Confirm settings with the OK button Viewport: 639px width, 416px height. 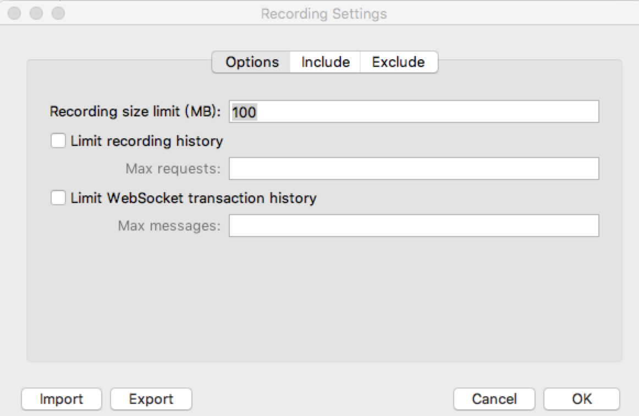(581, 399)
